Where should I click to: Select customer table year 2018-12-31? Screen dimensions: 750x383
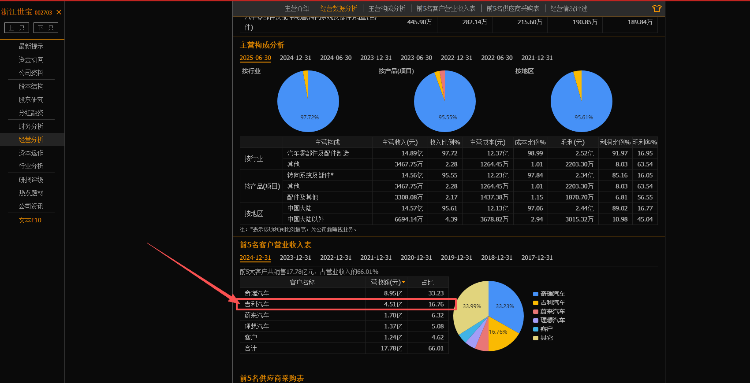(497, 258)
